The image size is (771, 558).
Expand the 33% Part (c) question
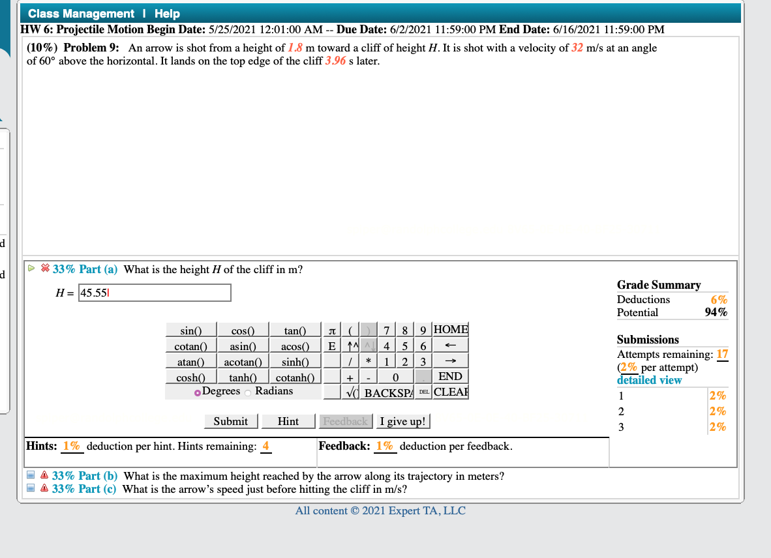pos(85,489)
